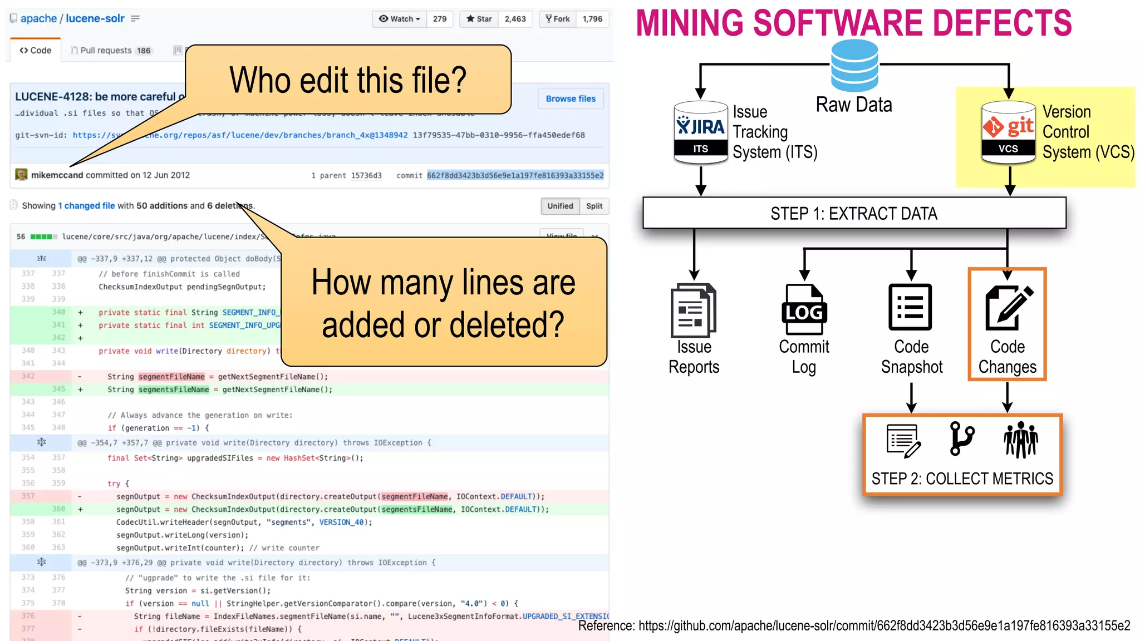Screen dimensions: 1140x641
Task: Click the Fork button
Action: tap(558, 19)
